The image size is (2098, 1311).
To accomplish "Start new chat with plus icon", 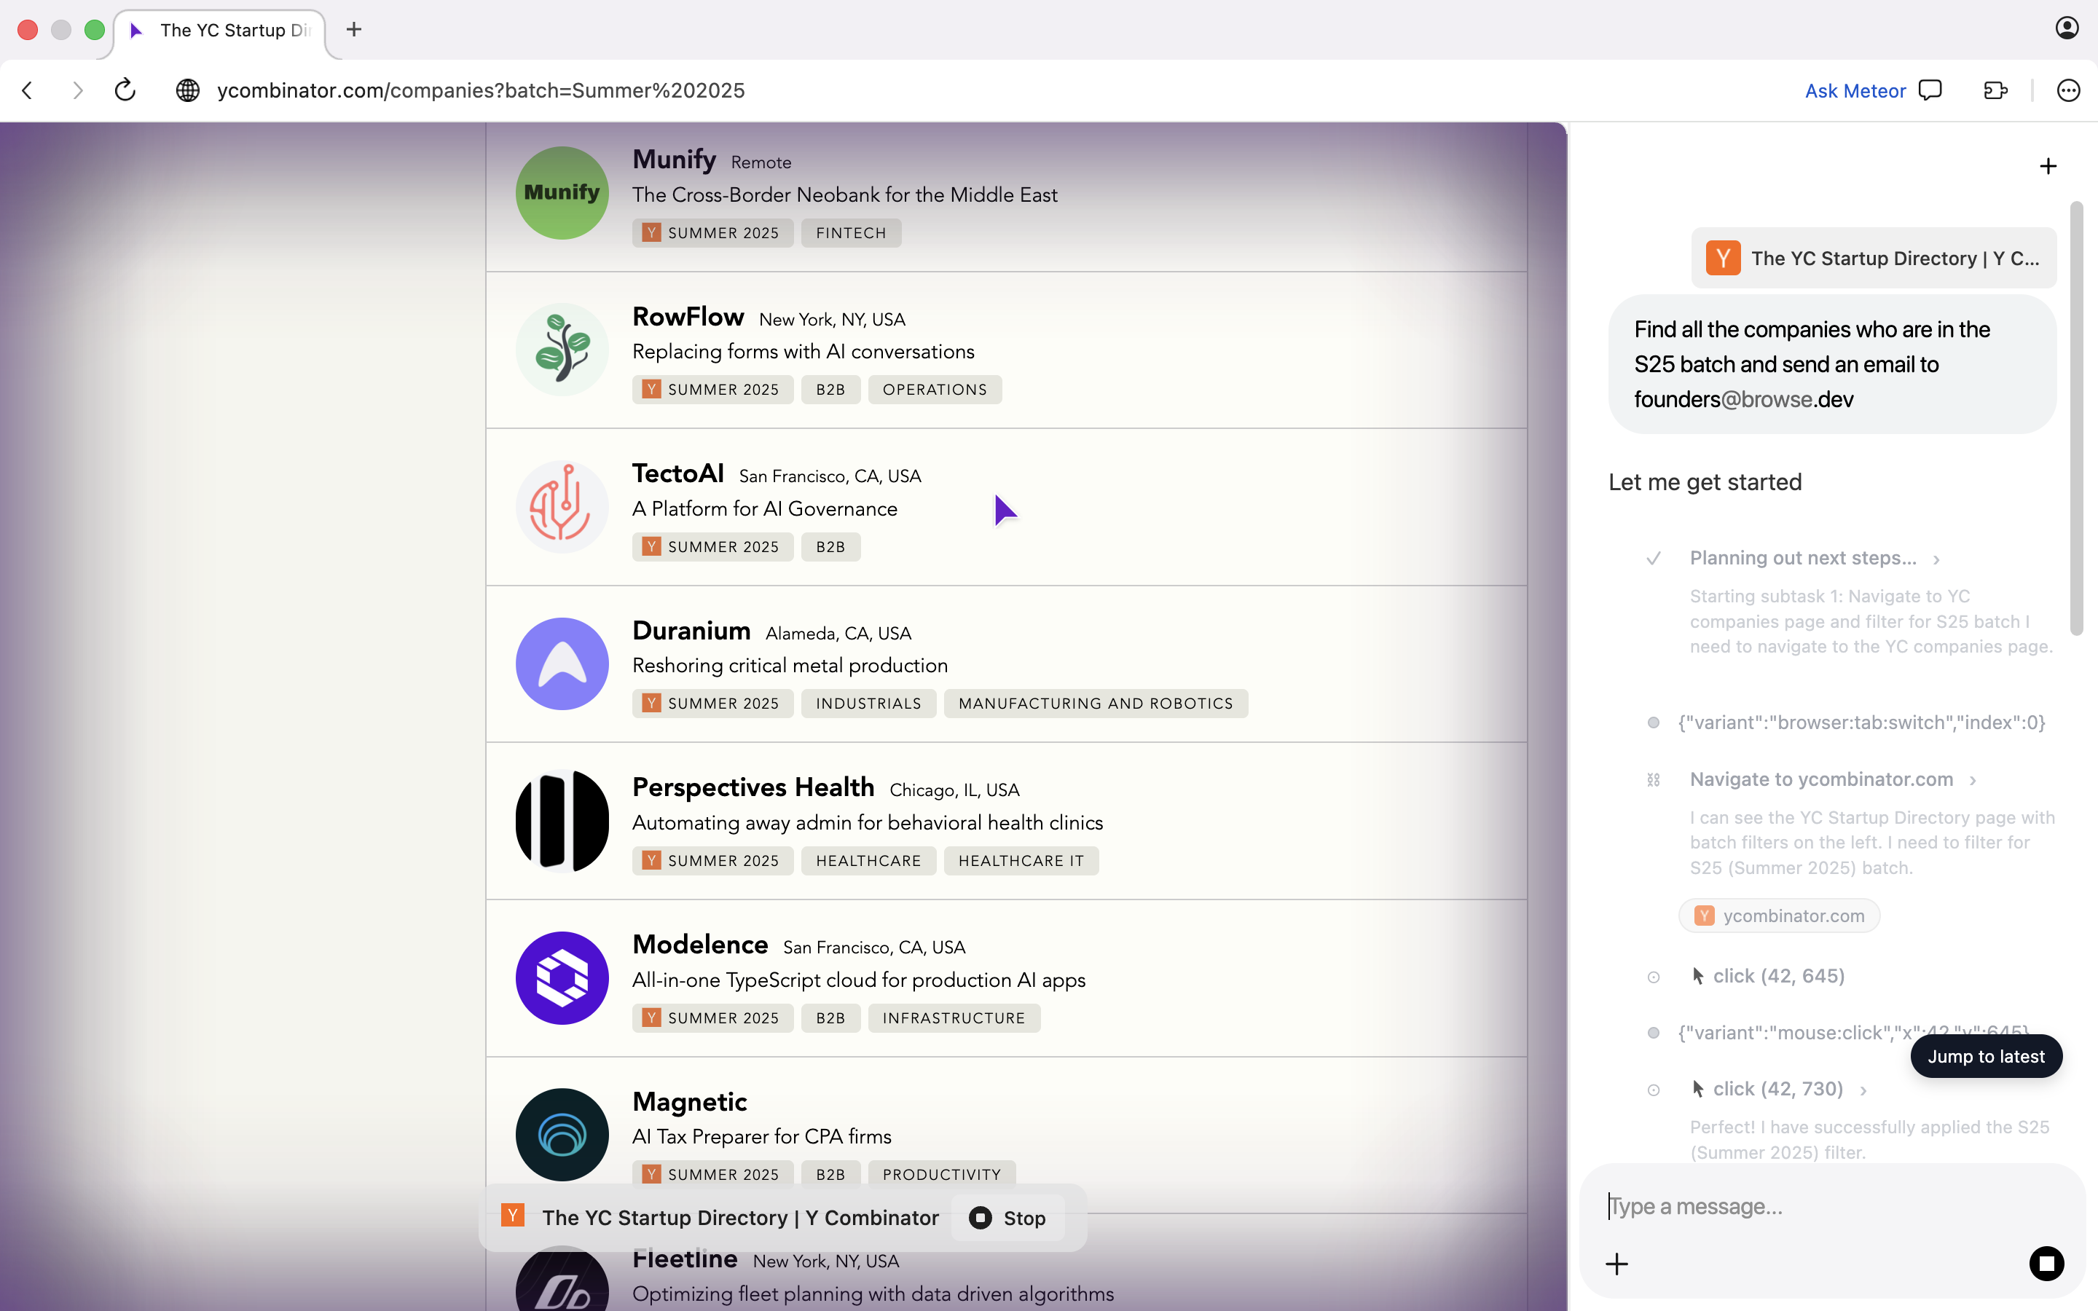I will point(2048,165).
